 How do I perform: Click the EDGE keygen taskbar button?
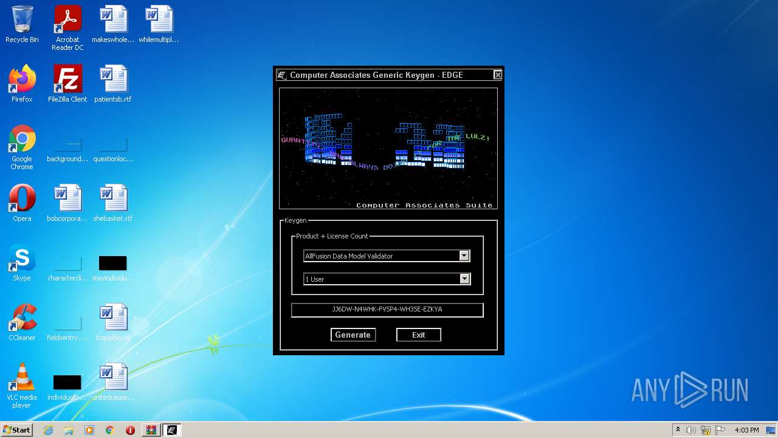[x=171, y=430]
